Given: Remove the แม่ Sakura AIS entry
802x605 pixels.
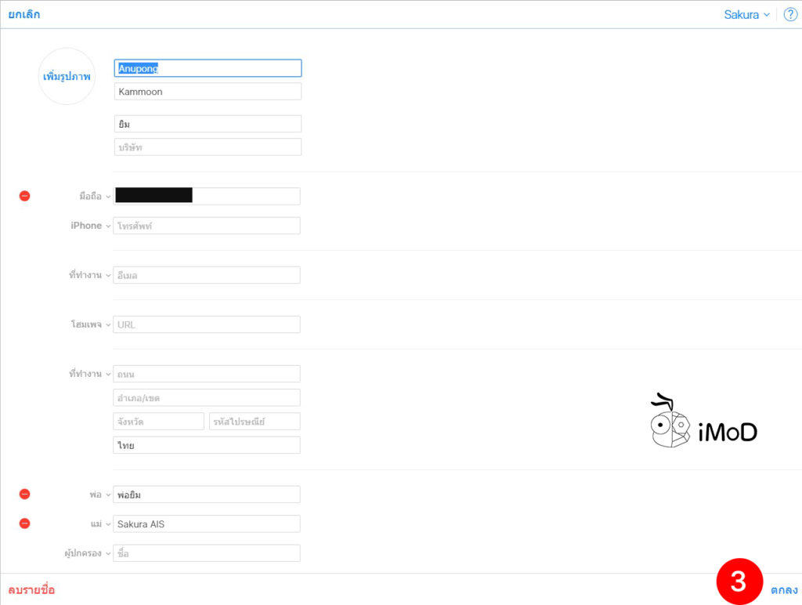Looking at the screenshot, I should 24,523.
